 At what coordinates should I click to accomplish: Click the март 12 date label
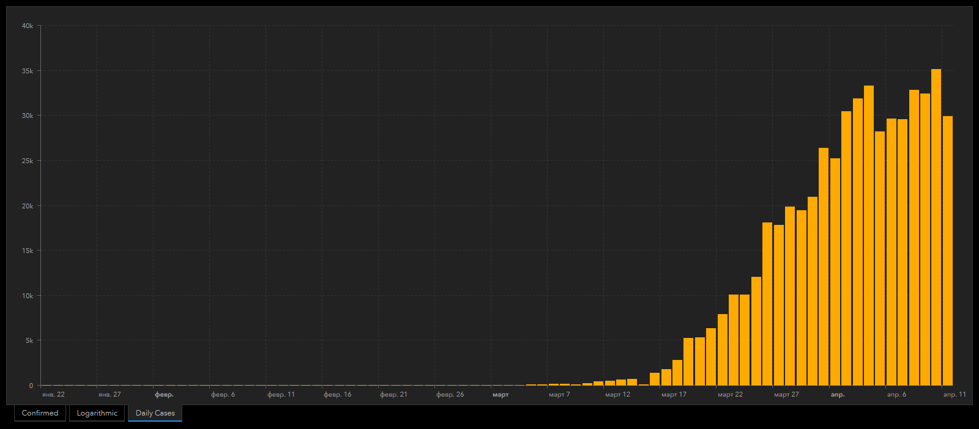click(617, 395)
